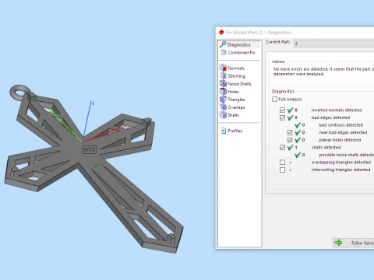The height and width of the screenshot is (280, 374).
Task: Click the Advice message text
Action: coord(323,72)
